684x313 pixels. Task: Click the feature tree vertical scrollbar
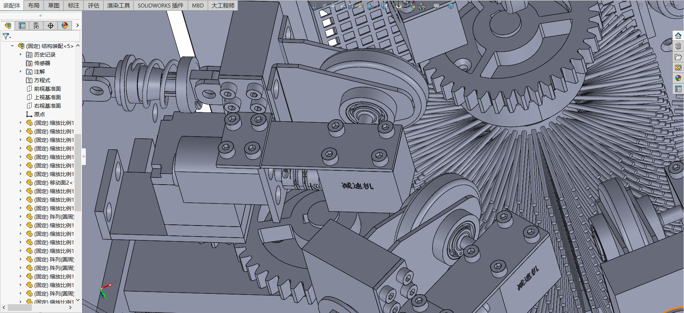coord(78,173)
